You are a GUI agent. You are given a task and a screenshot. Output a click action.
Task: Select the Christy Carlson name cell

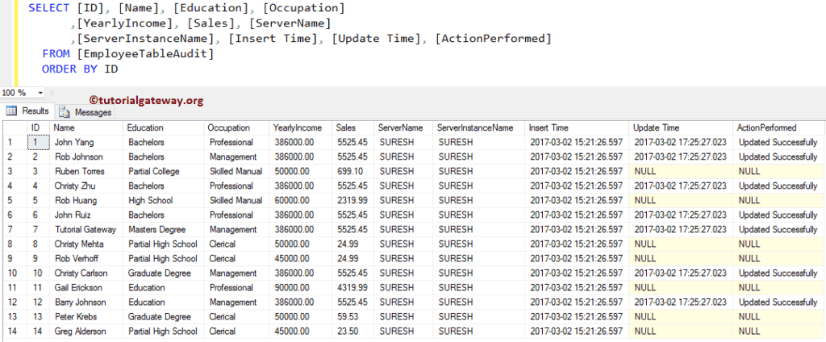[x=86, y=273]
